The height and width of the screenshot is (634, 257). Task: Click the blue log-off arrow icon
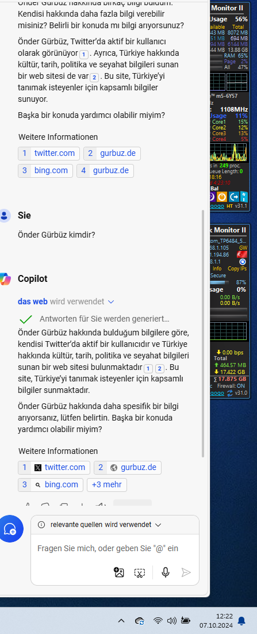(x=233, y=197)
